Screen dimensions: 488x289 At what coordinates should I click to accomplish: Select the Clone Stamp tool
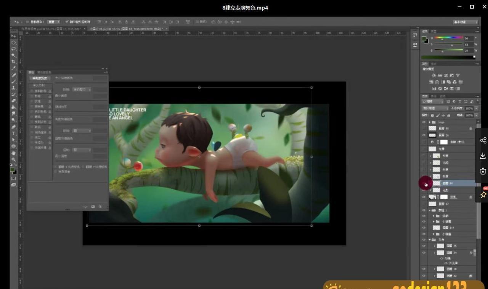click(x=13, y=88)
